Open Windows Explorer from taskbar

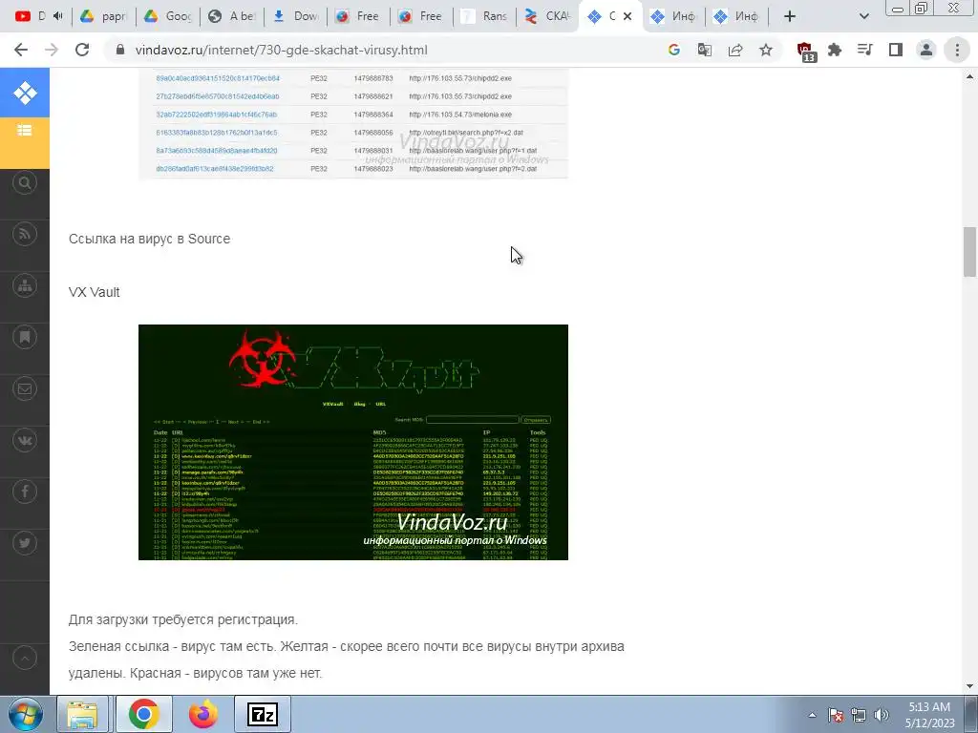click(82, 714)
